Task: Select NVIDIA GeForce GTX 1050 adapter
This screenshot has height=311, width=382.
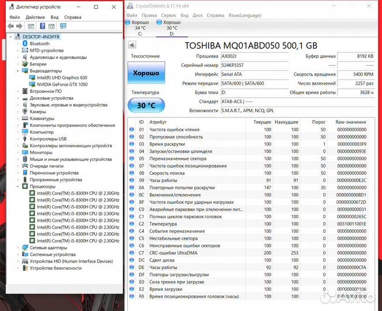Action: pyautogui.click(x=62, y=85)
